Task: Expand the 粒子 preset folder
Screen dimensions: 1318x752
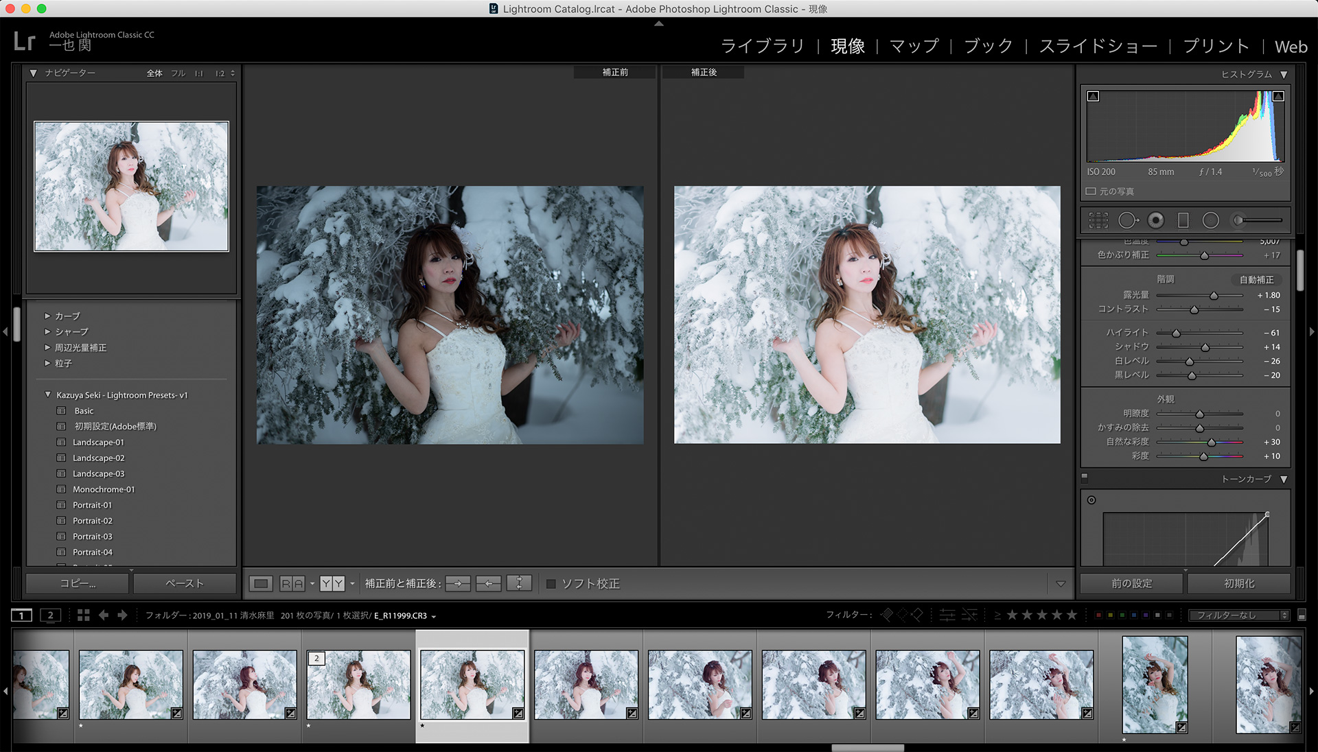Action: click(47, 363)
